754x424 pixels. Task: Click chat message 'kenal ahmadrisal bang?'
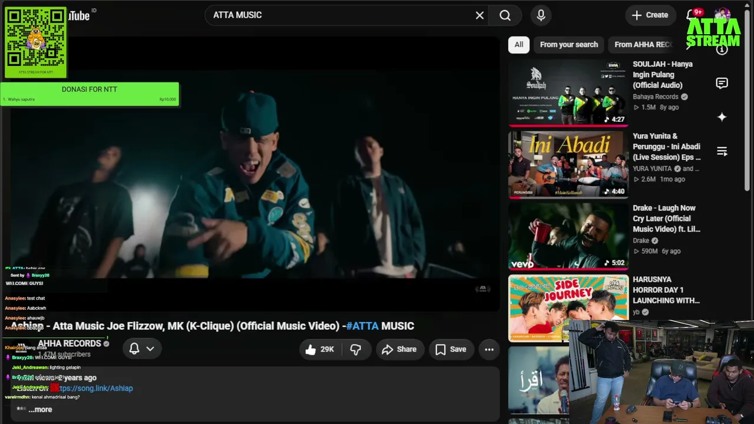click(55, 397)
